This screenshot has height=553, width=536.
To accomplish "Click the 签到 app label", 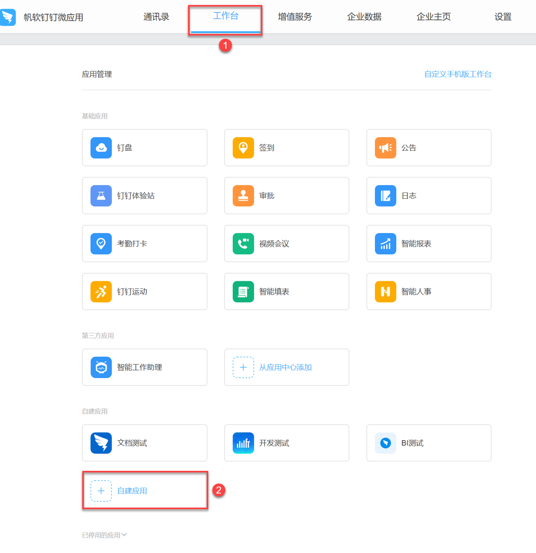I will coord(267,148).
